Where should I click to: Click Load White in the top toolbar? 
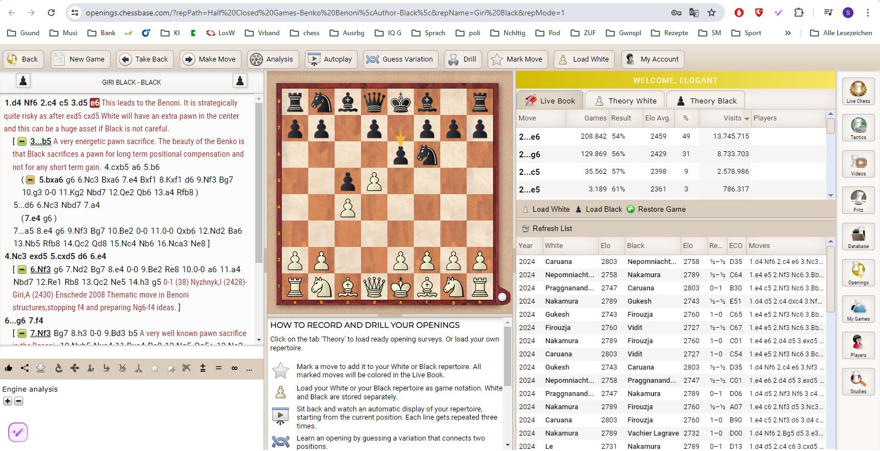584,59
